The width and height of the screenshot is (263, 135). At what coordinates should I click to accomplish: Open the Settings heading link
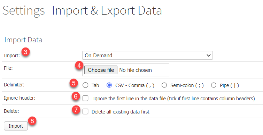point(24,10)
